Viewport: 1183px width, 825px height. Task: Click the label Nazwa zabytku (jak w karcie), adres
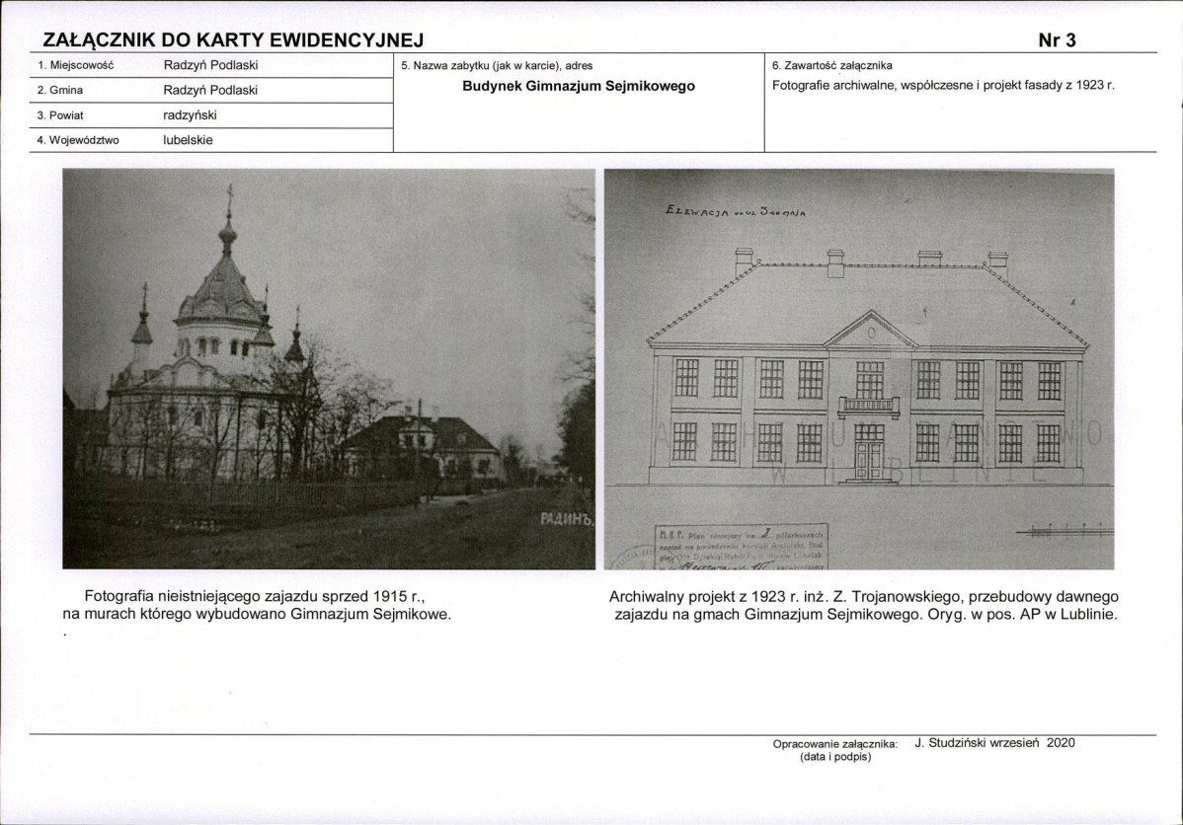pyautogui.click(x=497, y=65)
